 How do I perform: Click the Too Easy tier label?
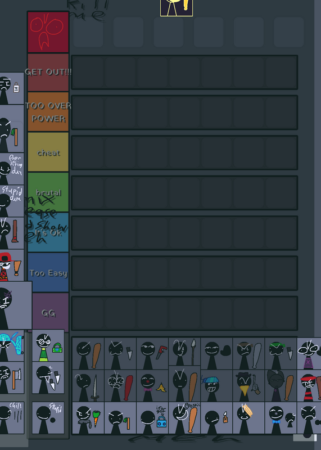(48, 273)
